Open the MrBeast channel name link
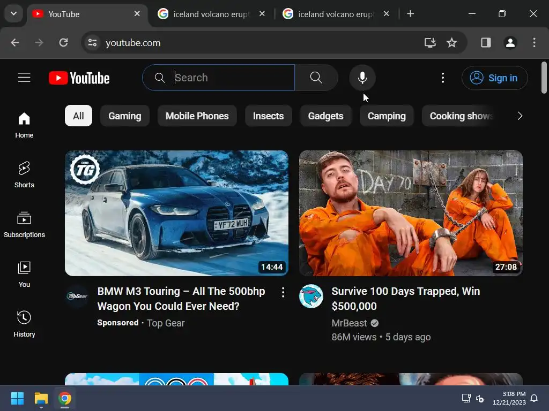This screenshot has height=411, width=549. pyautogui.click(x=349, y=323)
